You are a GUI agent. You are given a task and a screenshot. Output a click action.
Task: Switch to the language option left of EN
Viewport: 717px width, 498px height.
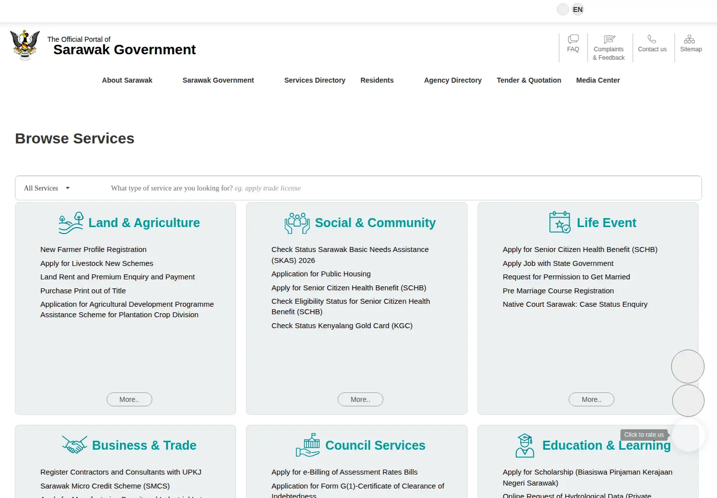pos(563,9)
